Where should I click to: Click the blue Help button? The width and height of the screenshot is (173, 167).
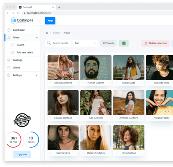(50, 21)
